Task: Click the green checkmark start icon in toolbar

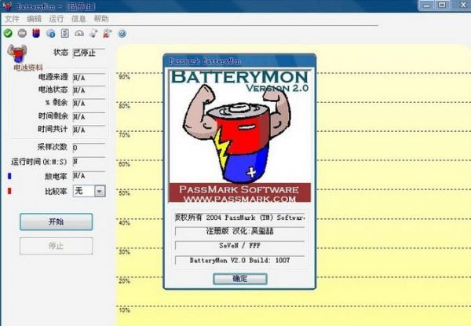Action: coord(8,33)
